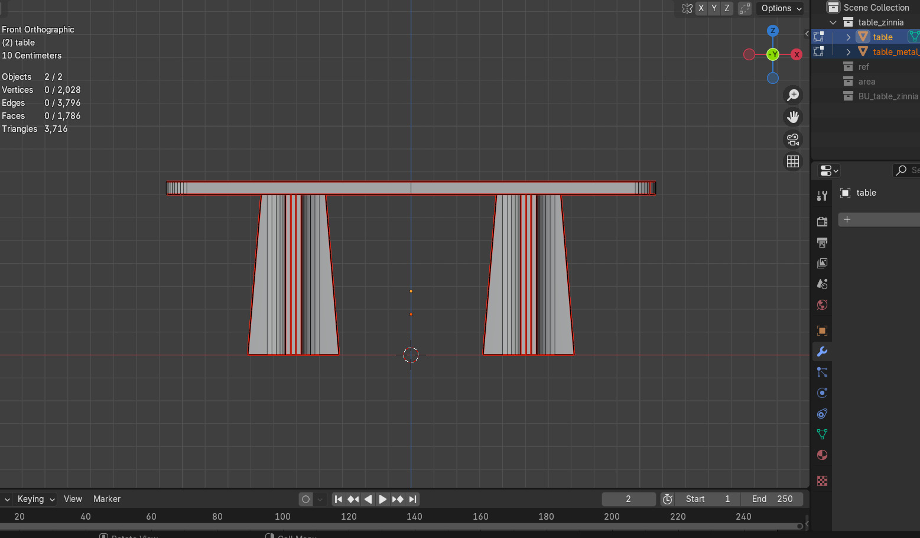Open the Tool properties tab
Viewport: 920px width, 538px height.
(x=822, y=196)
